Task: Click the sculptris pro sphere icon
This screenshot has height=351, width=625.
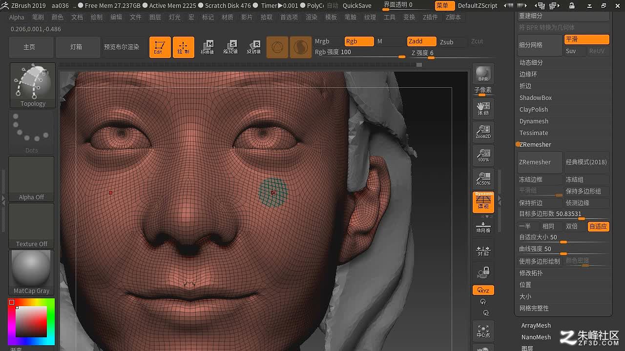Action: [301, 47]
